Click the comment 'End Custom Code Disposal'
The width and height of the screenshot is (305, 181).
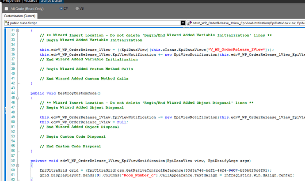70,146
